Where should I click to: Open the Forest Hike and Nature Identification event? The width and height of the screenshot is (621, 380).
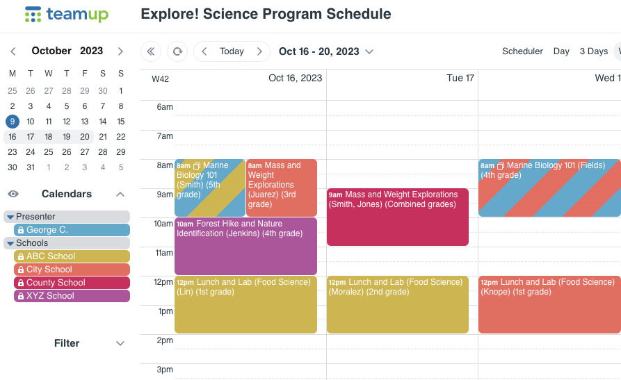click(245, 246)
